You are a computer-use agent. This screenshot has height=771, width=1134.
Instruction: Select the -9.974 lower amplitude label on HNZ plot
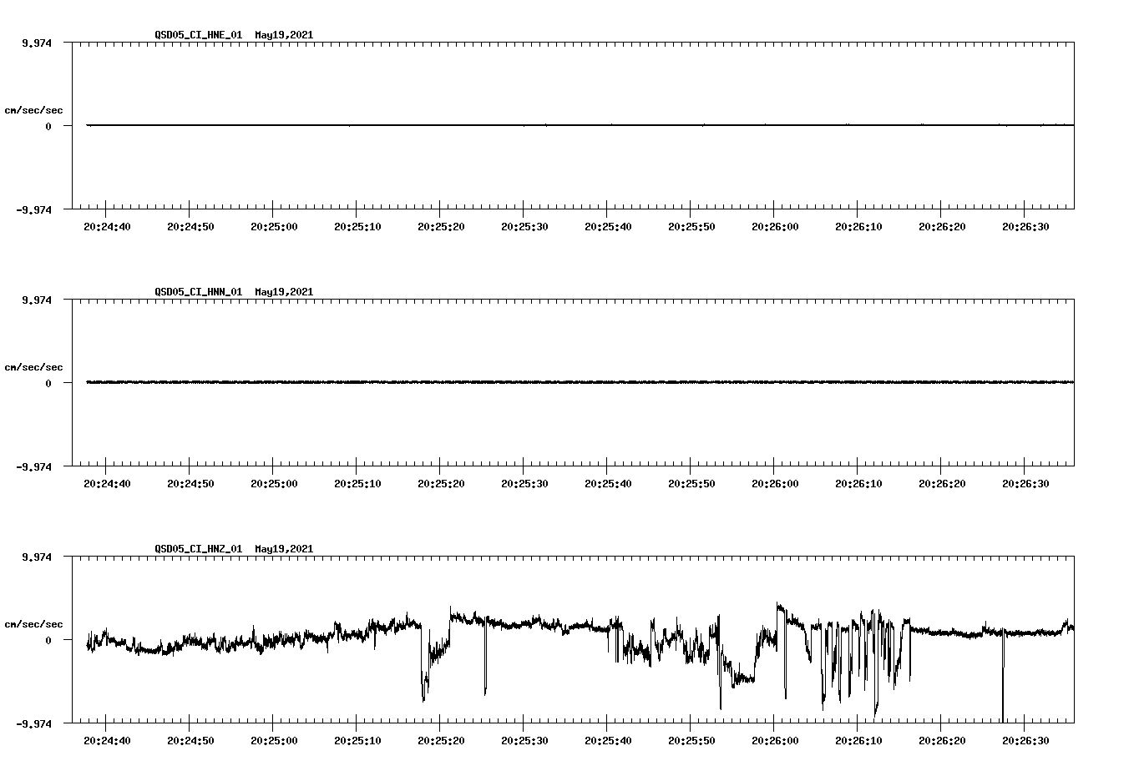tap(34, 724)
